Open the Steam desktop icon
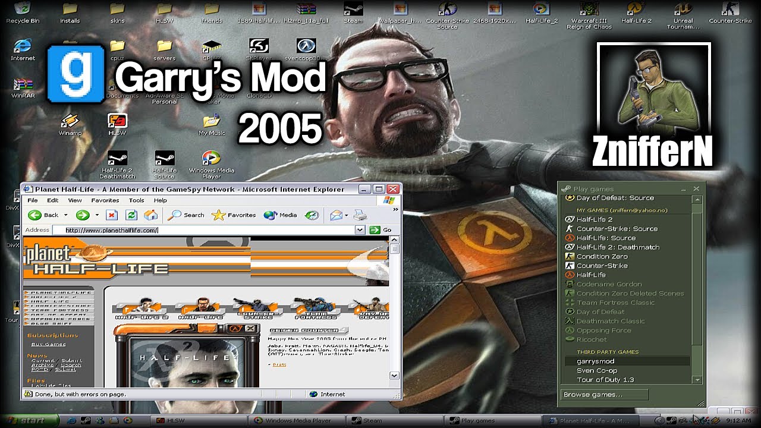The width and height of the screenshot is (761, 428). (x=353, y=12)
